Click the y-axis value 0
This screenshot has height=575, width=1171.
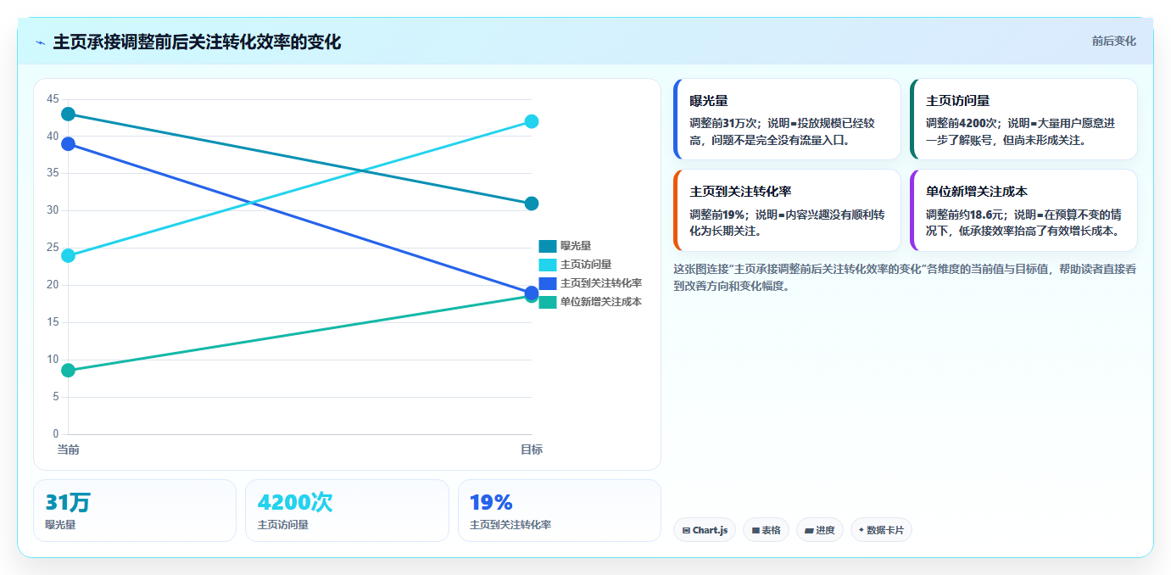click(56, 434)
